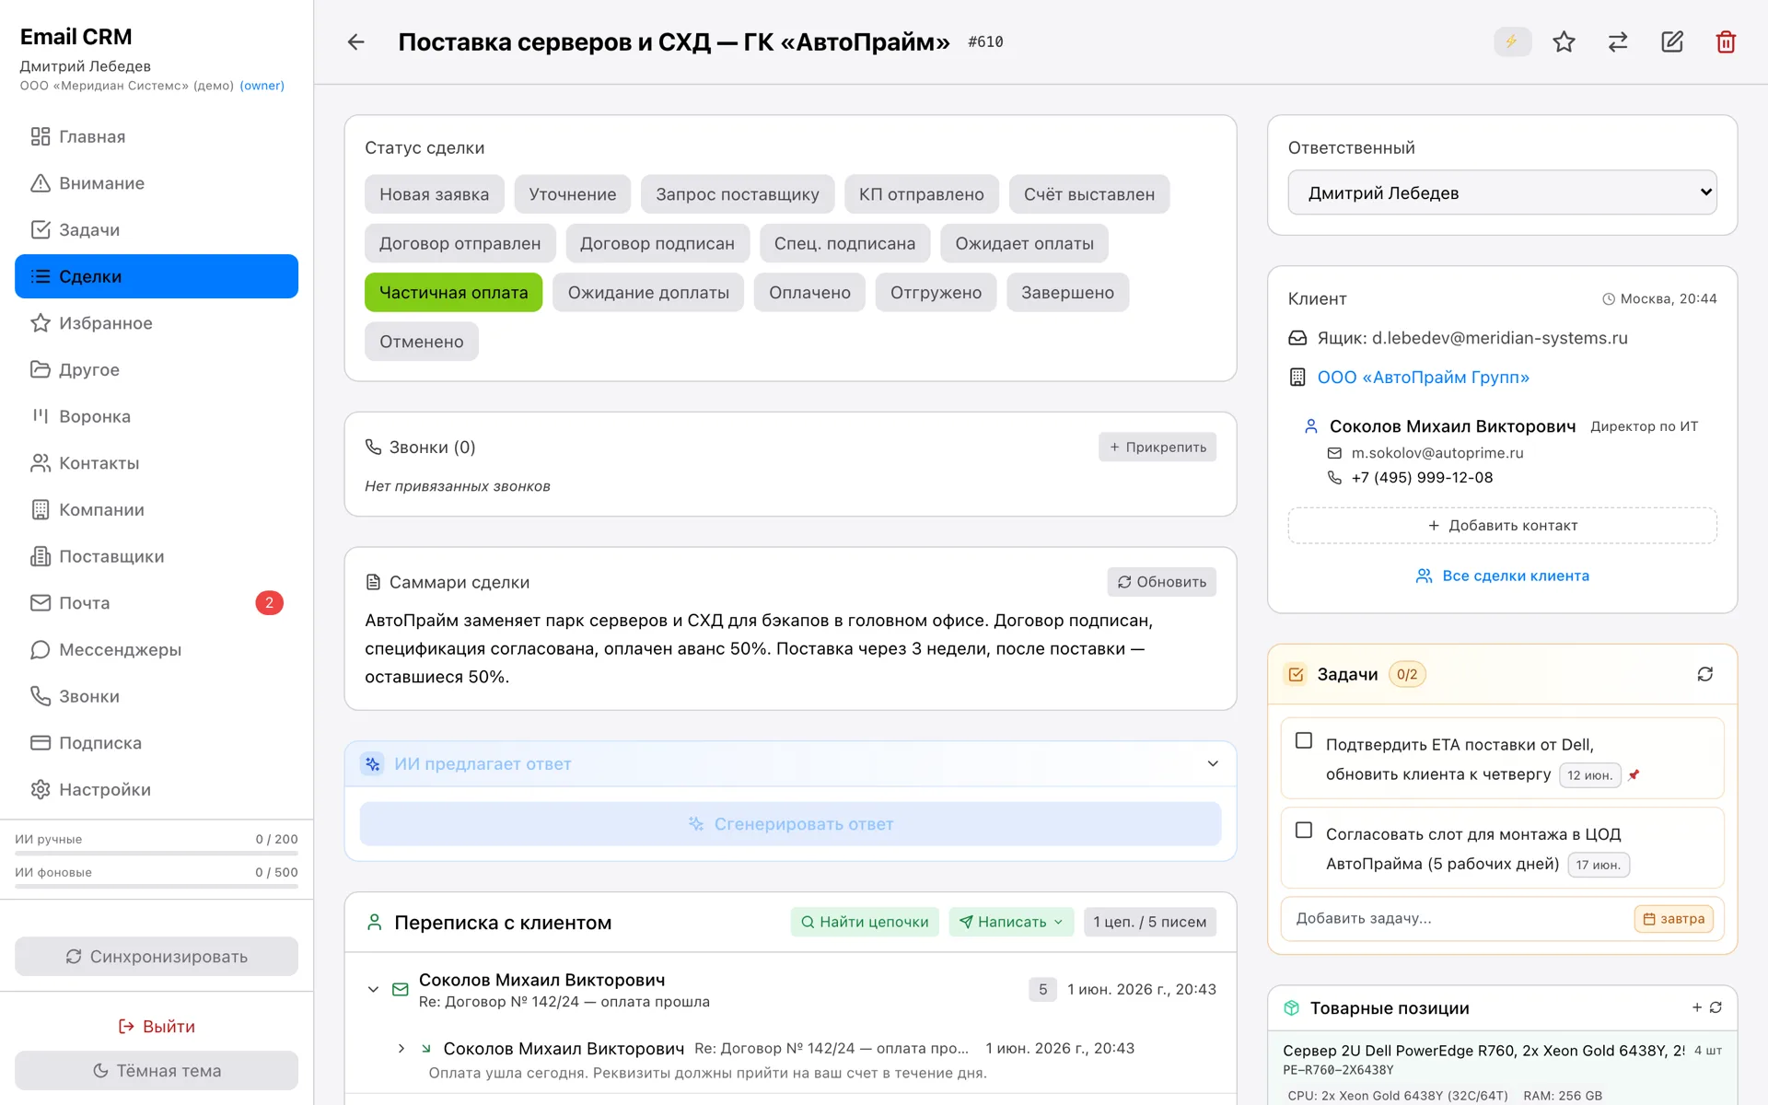This screenshot has width=1768, height=1105.
Task: Open Настройки in the sidebar
Action: [x=157, y=789]
